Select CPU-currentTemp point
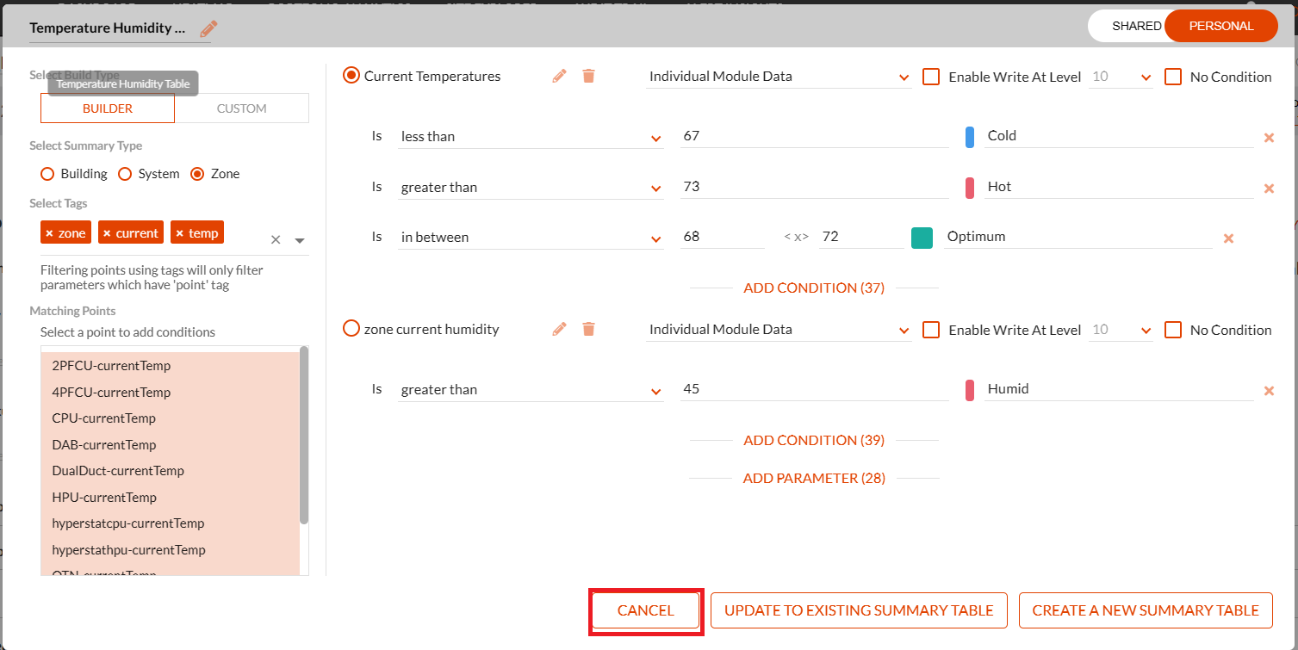 click(x=171, y=418)
